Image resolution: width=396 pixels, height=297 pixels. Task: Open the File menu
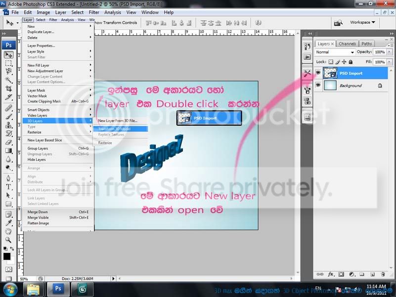click(x=15, y=12)
